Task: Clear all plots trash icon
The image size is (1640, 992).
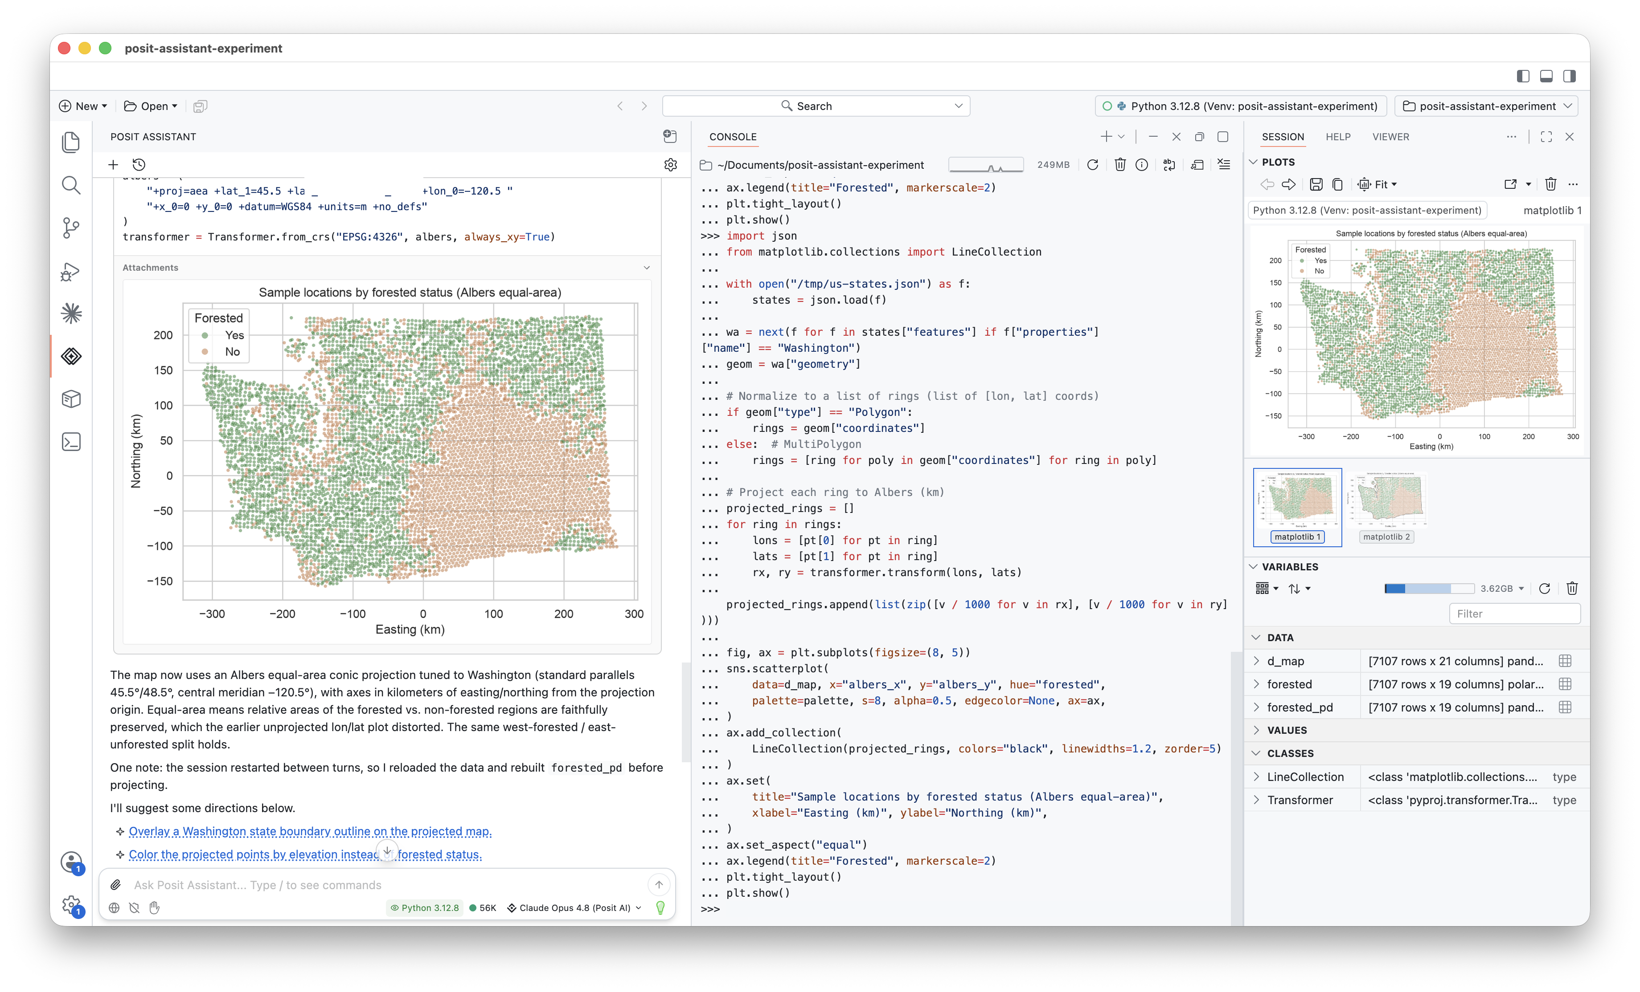Action: pyautogui.click(x=1551, y=184)
